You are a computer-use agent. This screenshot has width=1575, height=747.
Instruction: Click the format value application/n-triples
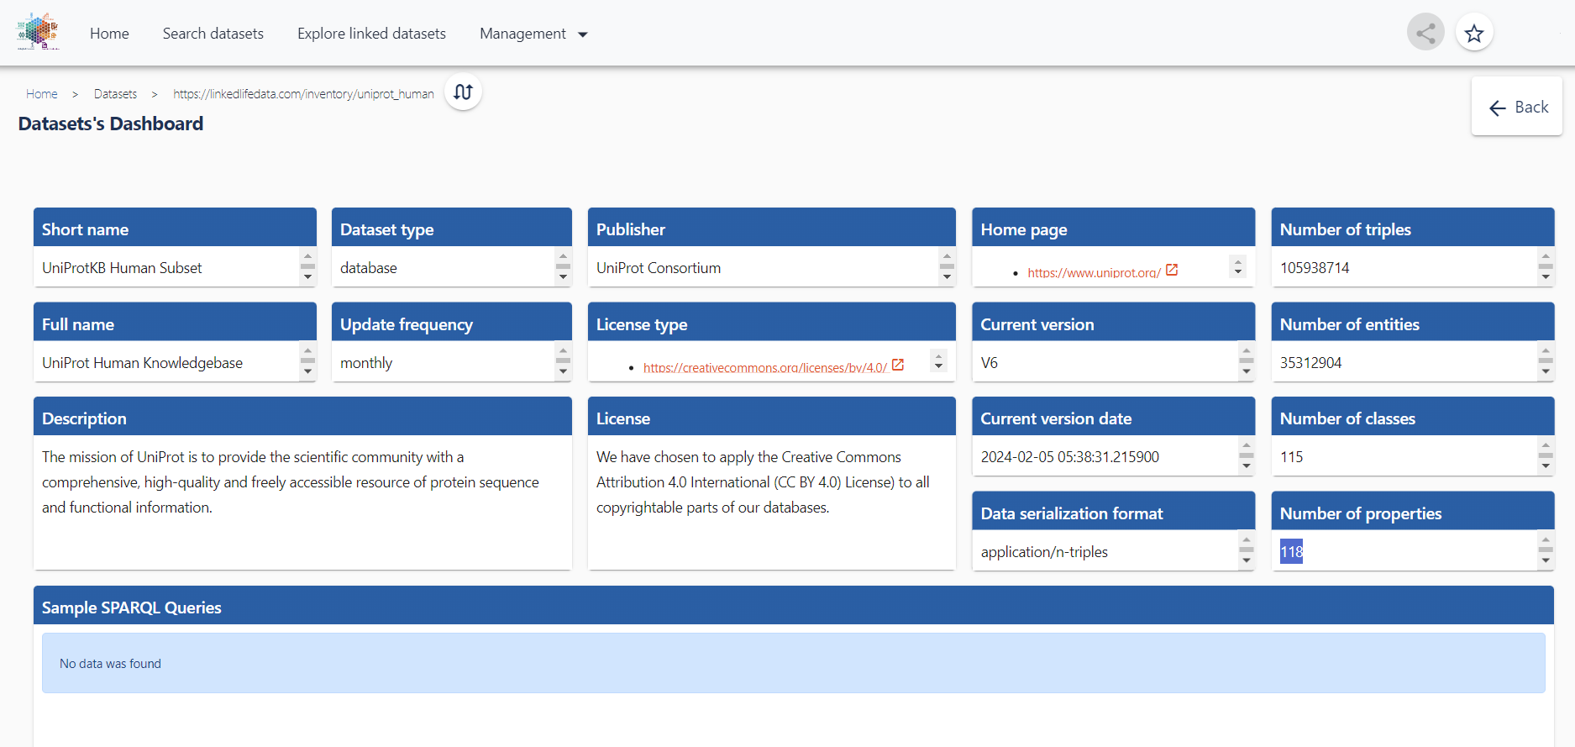pyautogui.click(x=1044, y=552)
